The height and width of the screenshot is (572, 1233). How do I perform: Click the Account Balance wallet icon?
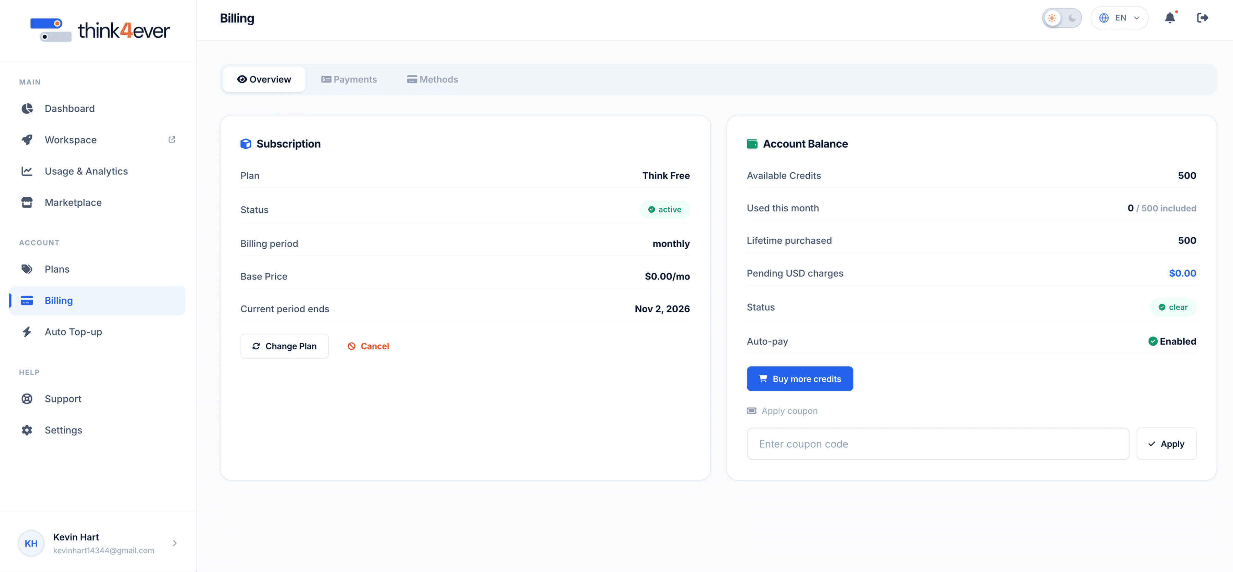752,144
